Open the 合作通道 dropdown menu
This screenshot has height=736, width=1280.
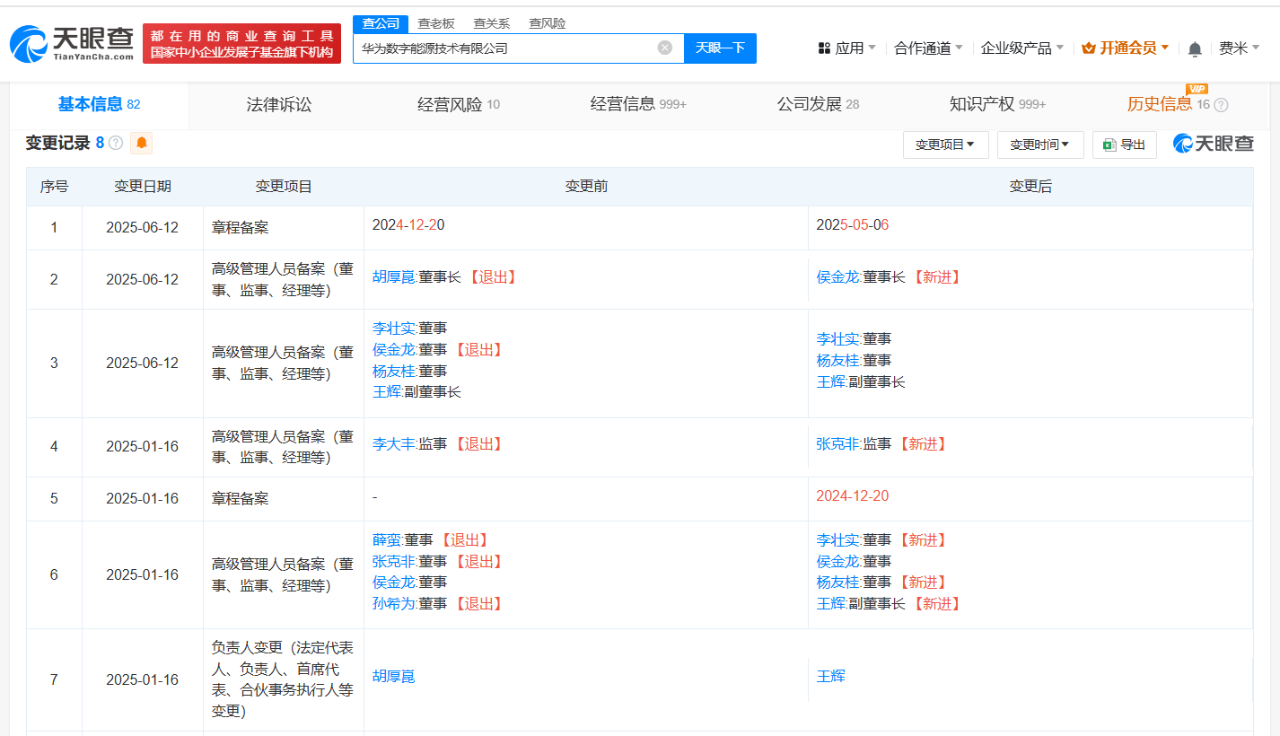(928, 48)
